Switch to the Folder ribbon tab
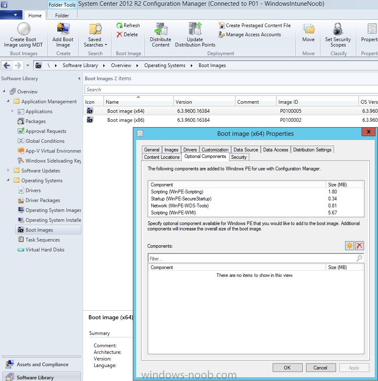Image resolution: width=378 pixels, height=381 pixels. (62, 16)
